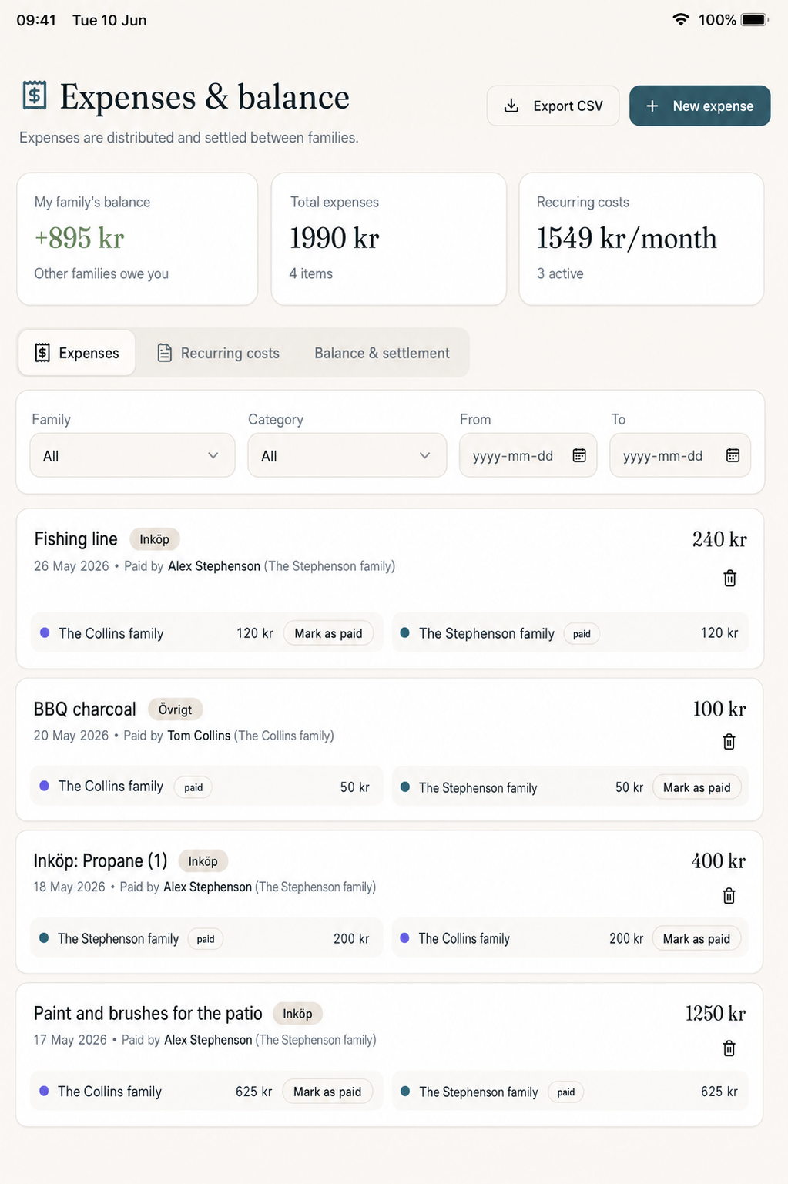This screenshot has width=788, height=1184.
Task: Click the From date input field
Action: point(528,455)
